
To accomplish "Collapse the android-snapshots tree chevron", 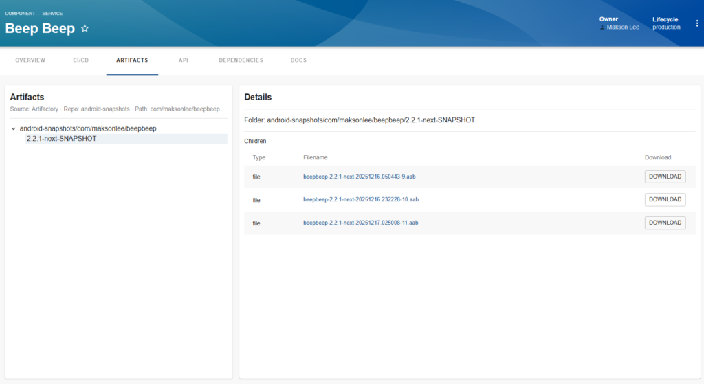I will click(x=14, y=128).
